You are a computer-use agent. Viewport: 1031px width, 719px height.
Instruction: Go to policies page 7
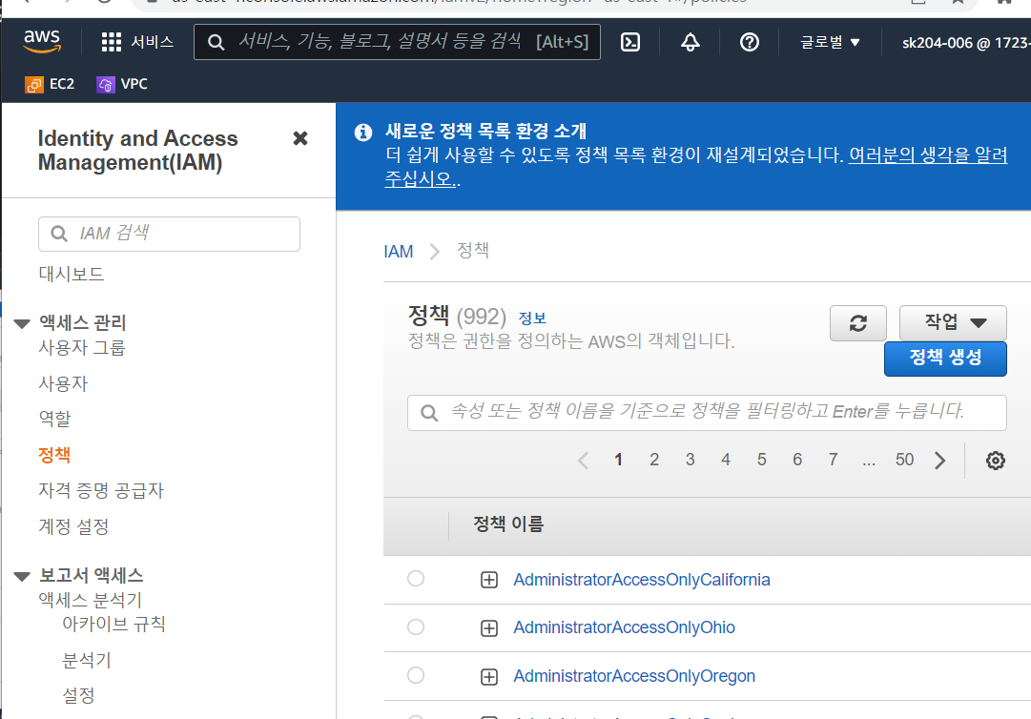click(833, 460)
